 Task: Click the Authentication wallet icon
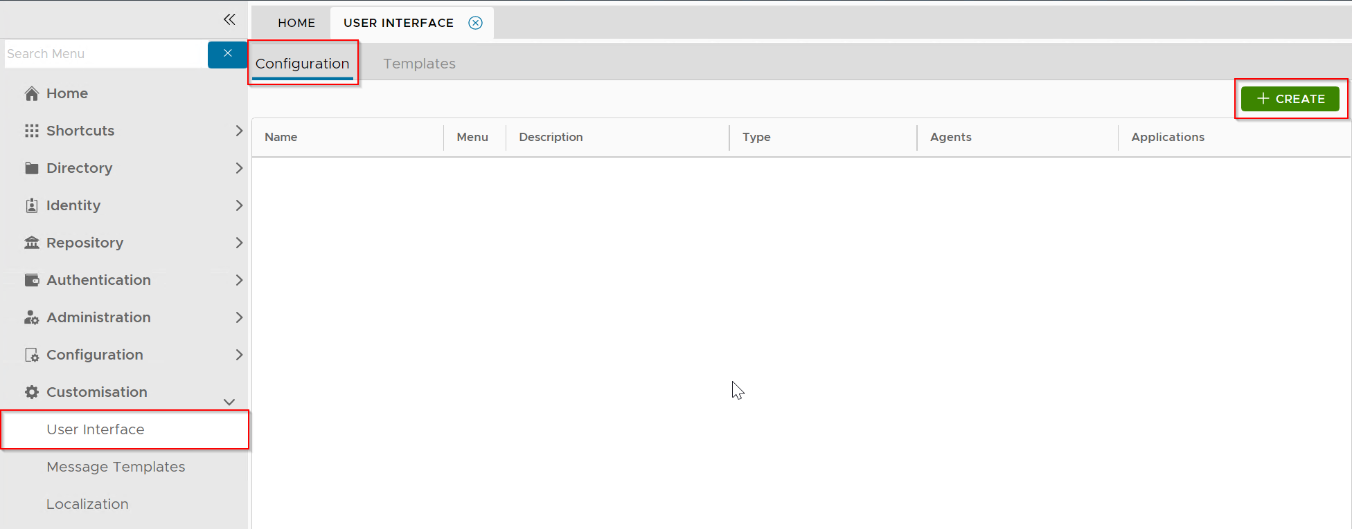tap(31, 280)
